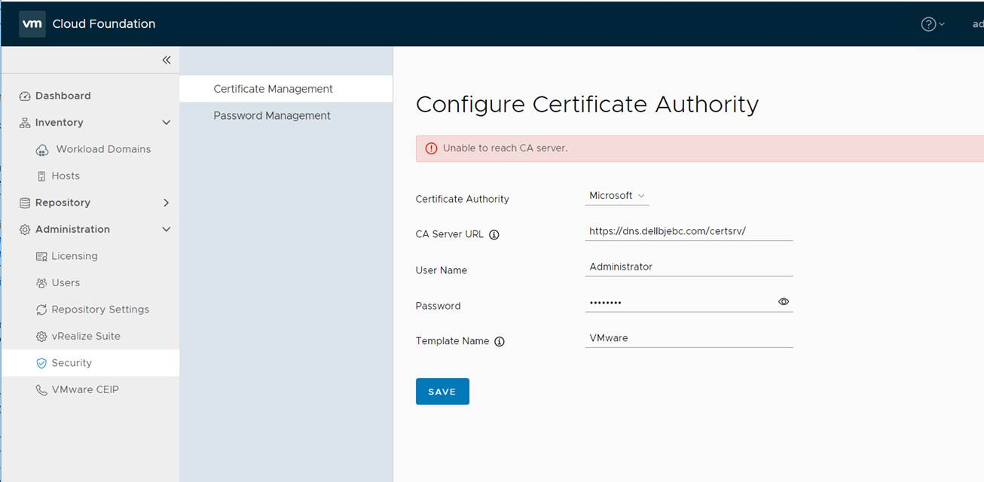This screenshot has height=482, width=984.
Task: Click the Inventory section label
Action: pos(60,123)
